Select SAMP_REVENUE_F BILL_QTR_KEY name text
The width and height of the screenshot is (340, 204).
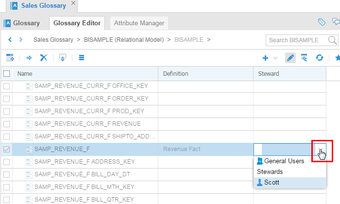click(x=84, y=200)
